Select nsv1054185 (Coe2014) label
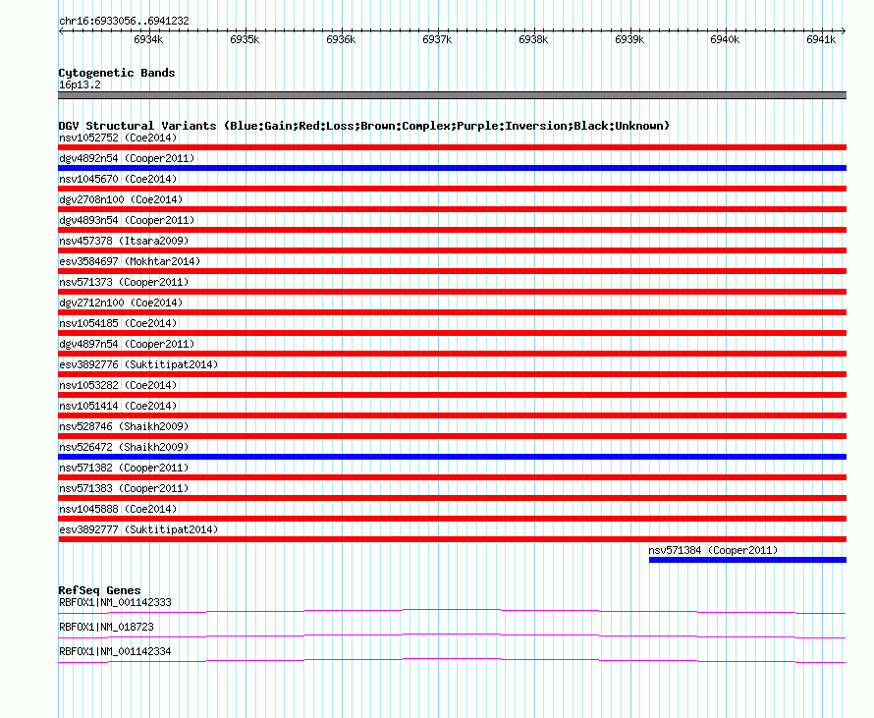 (x=118, y=323)
